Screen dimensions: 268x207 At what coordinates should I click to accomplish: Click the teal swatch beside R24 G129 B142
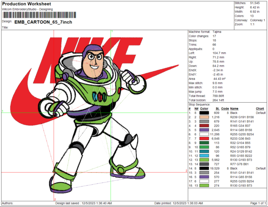coord(204,151)
